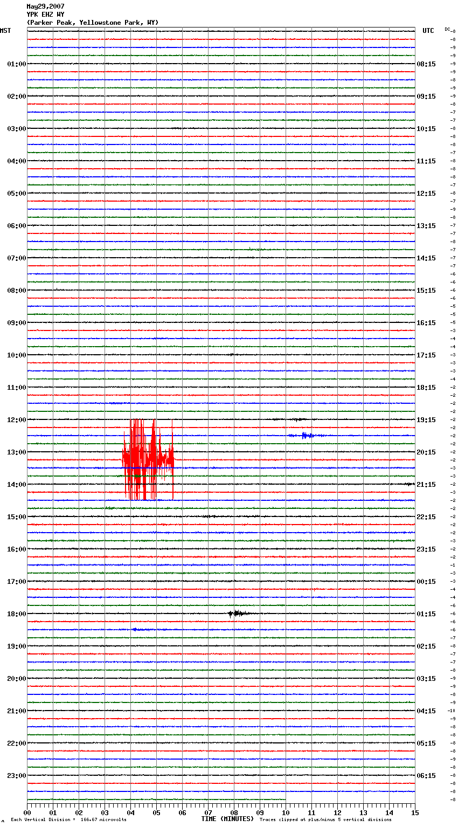The width and height of the screenshot is (458, 827).
Task: Click the 19:15 UTC time label
Action: (426, 420)
